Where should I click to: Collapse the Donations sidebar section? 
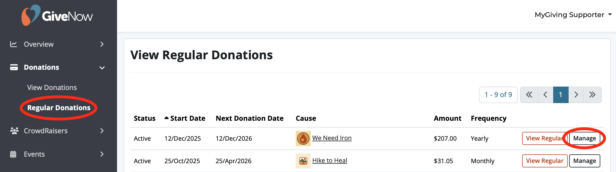tap(102, 67)
